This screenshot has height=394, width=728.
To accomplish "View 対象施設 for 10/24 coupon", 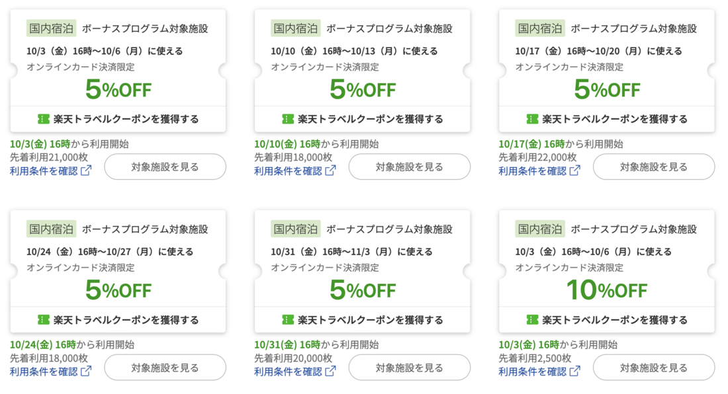I will [x=165, y=368].
